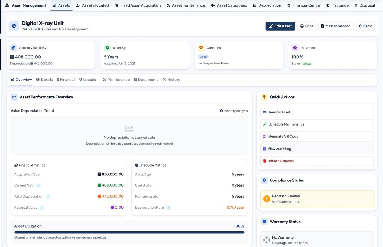383x247 pixels.
Task: Open the Disposal menu item
Action: point(365,5)
